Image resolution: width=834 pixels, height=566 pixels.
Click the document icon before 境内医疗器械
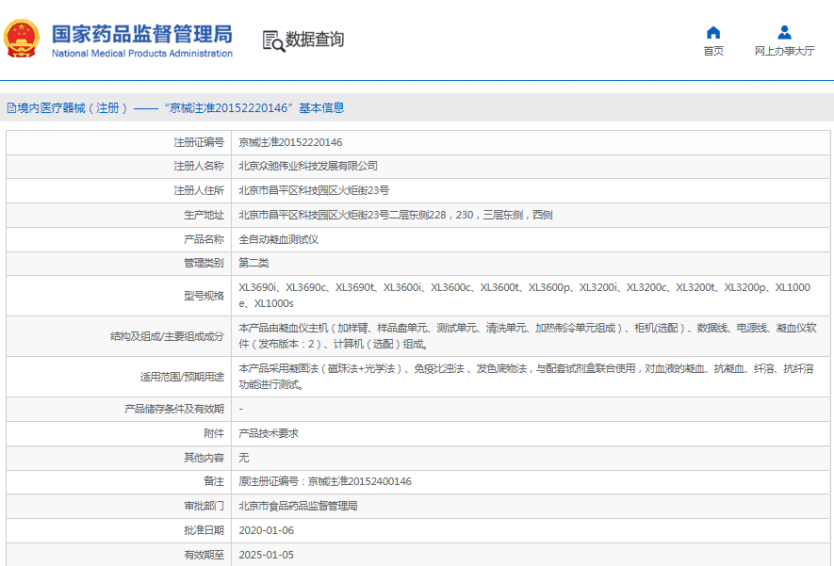[10, 108]
